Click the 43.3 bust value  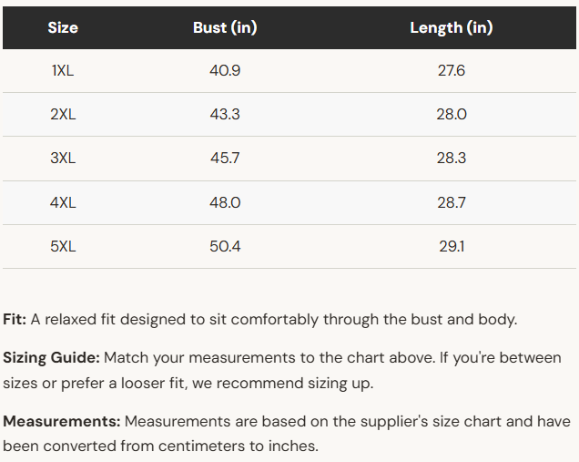click(225, 114)
